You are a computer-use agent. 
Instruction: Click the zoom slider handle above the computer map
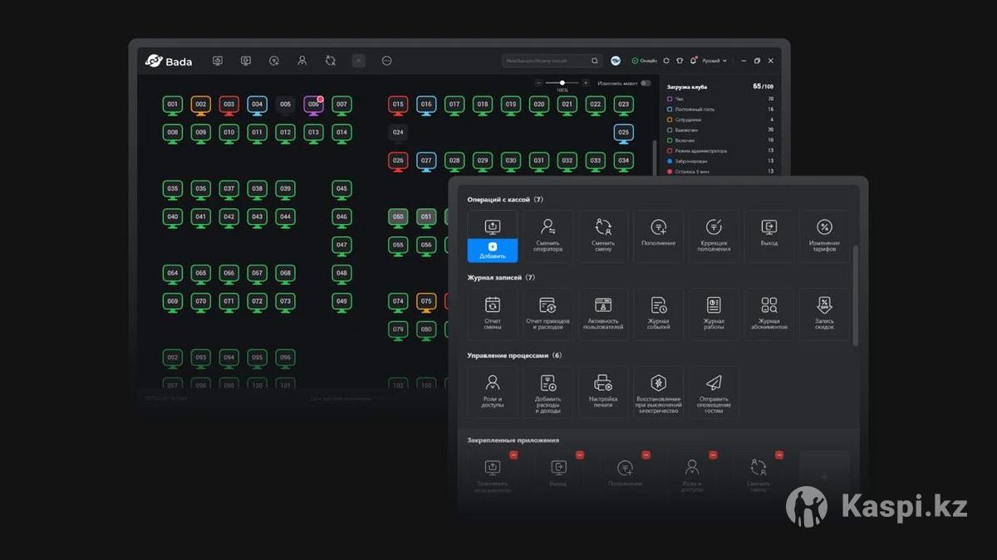pos(562,83)
